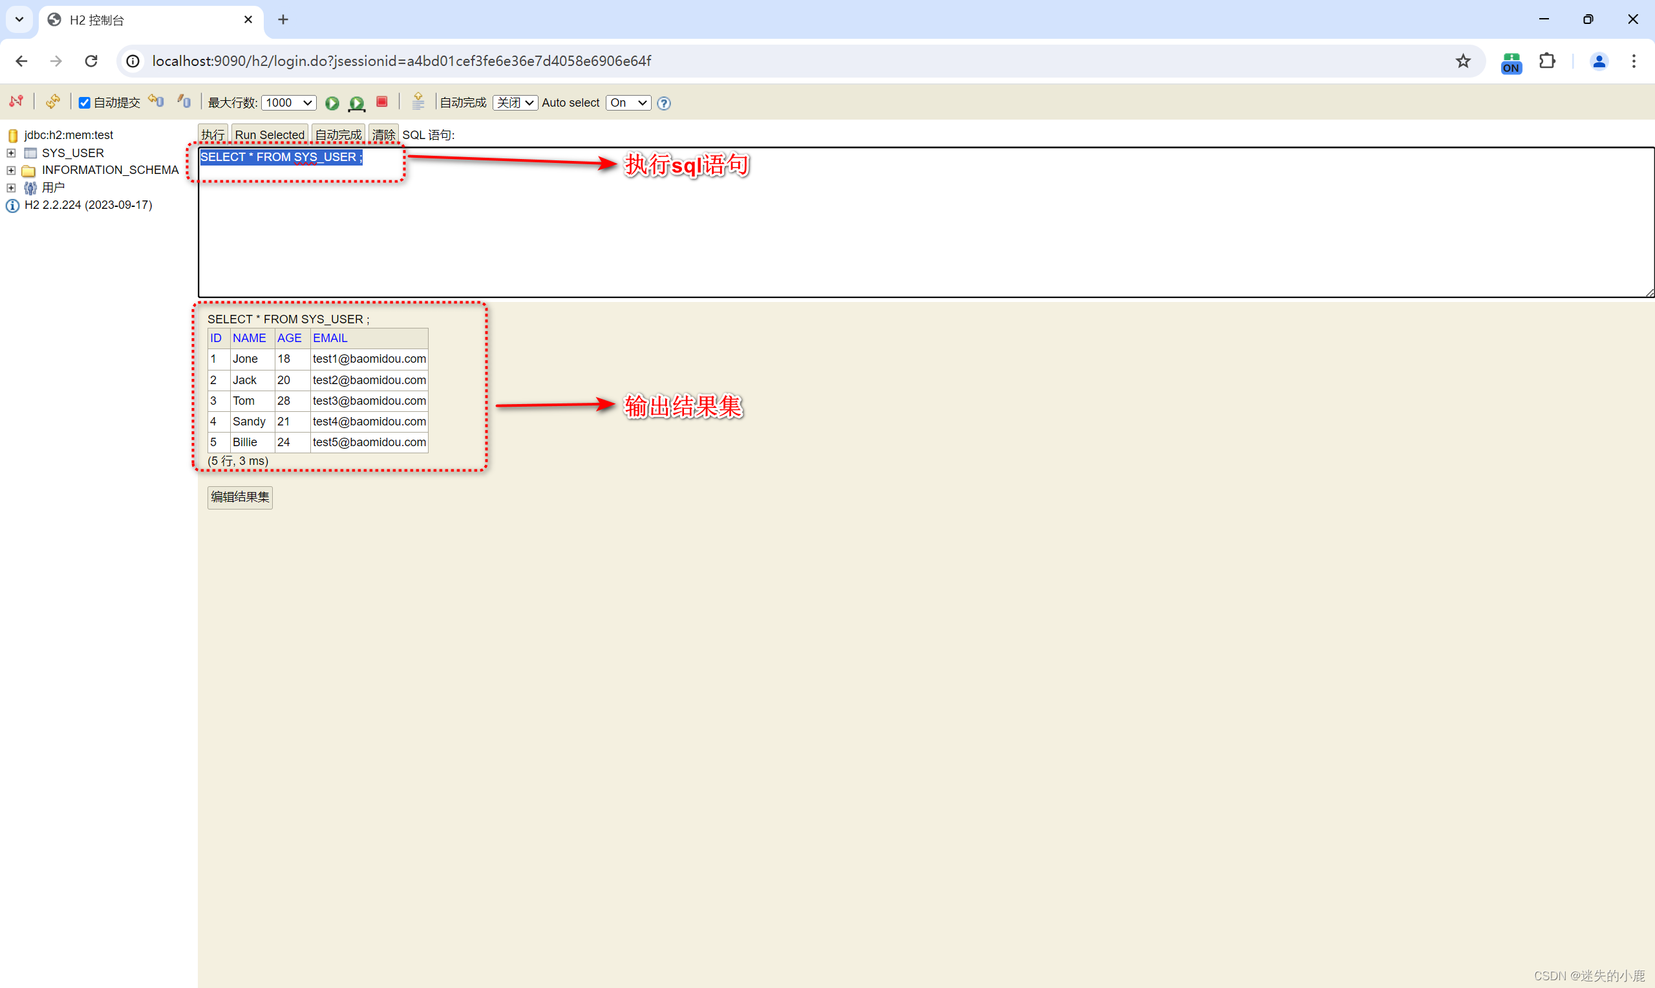The height and width of the screenshot is (988, 1655).
Task: Click the cell containing Sandy
Action: (252, 422)
